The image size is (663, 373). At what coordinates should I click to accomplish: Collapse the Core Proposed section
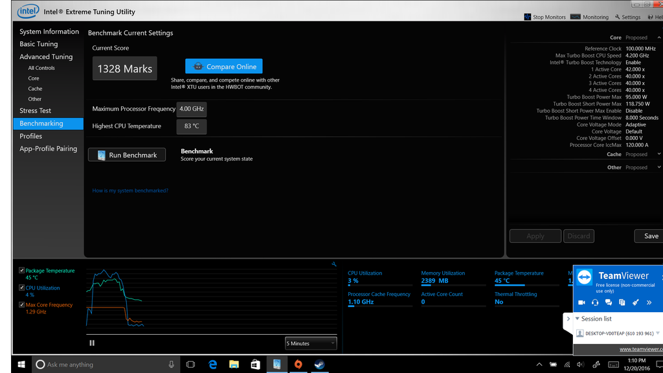(x=658, y=38)
